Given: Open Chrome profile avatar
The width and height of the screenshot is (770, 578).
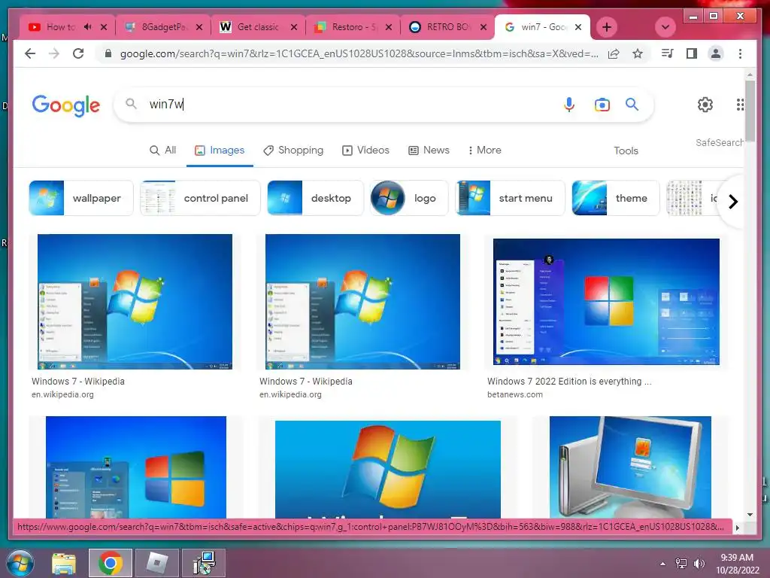Looking at the screenshot, I should 716,53.
